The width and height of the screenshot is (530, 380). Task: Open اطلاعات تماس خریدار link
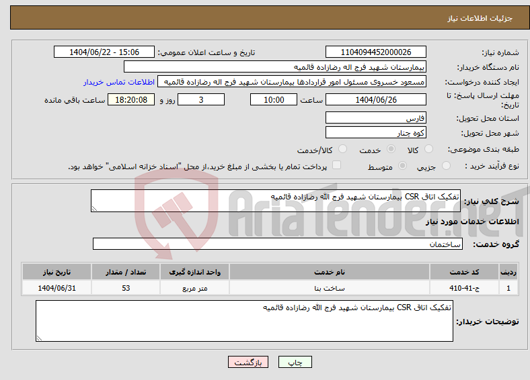click(x=119, y=82)
